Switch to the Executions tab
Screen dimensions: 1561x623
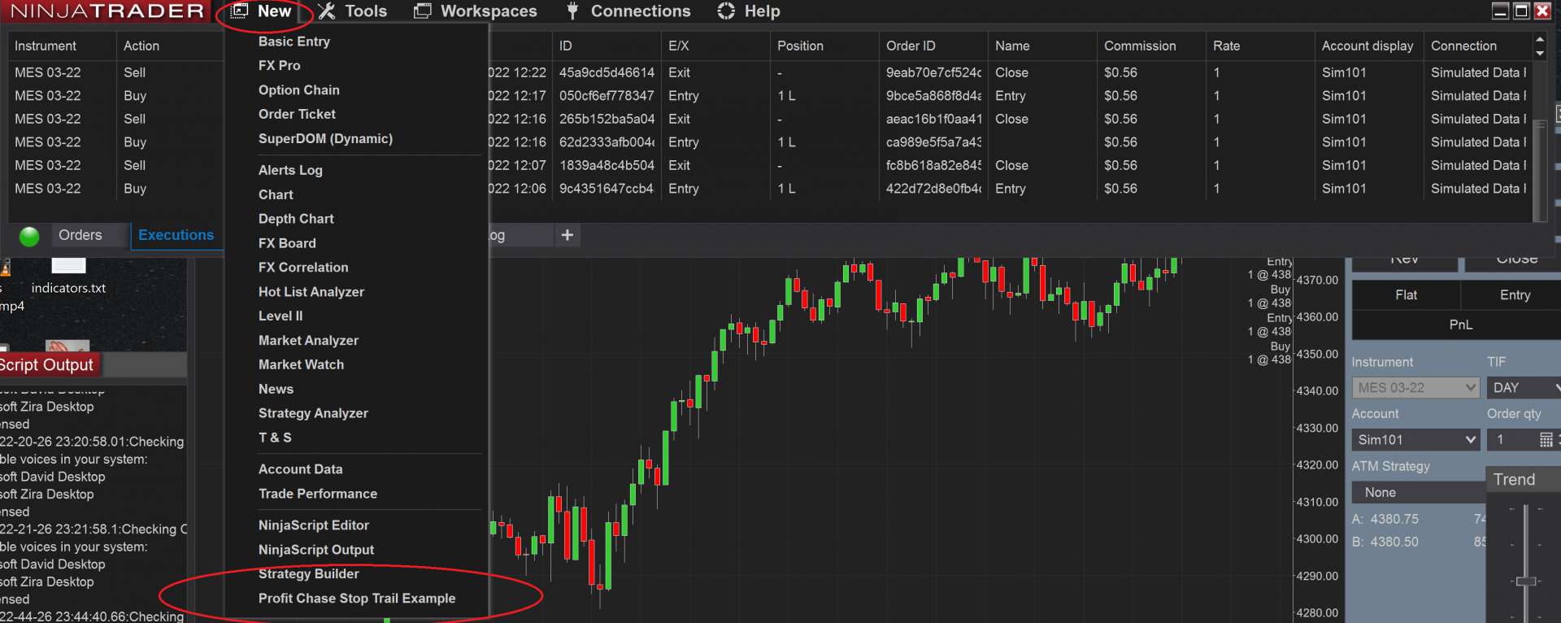(x=176, y=235)
